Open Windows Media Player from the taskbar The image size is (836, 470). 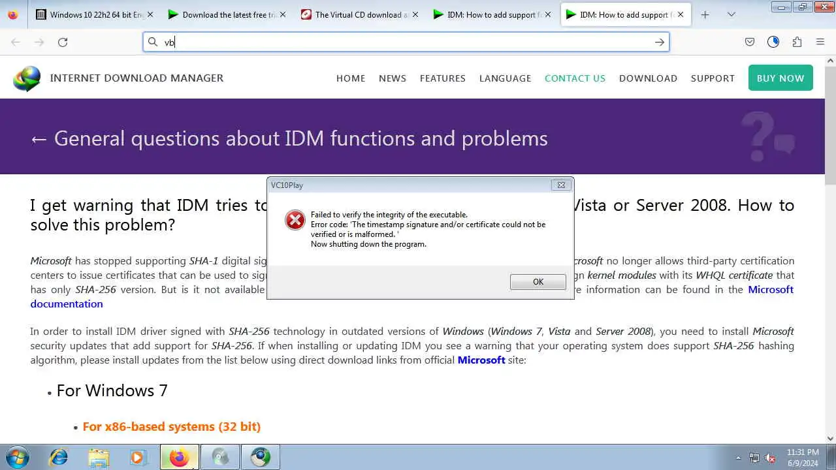click(x=138, y=458)
